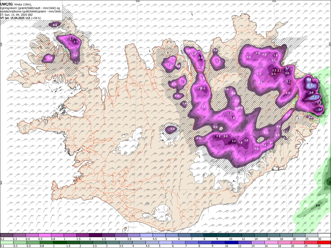
Task: Click the '15W' longitude label at top
Action: pyautogui.click(x=274, y=1)
